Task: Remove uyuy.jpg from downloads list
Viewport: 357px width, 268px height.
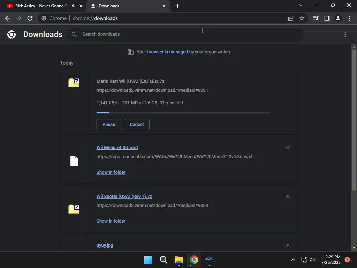Action: point(288,245)
